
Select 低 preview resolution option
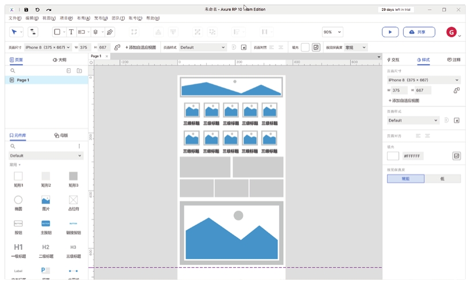[x=442, y=179]
